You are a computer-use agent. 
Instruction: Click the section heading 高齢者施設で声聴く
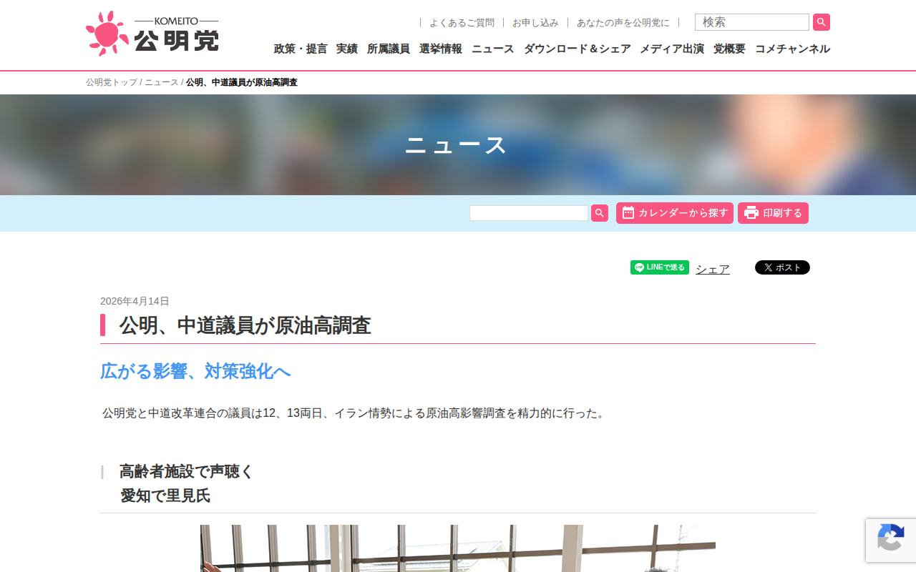click(186, 471)
